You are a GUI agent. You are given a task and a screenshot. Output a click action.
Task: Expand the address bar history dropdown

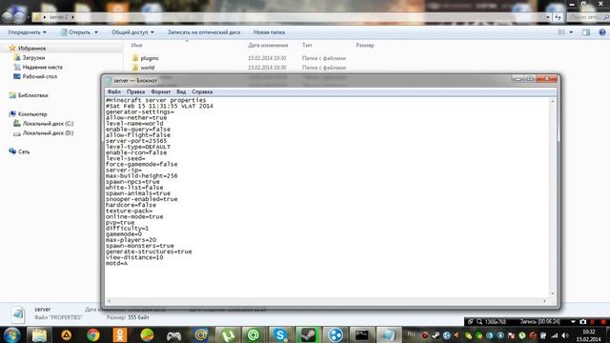(x=548, y=17)
